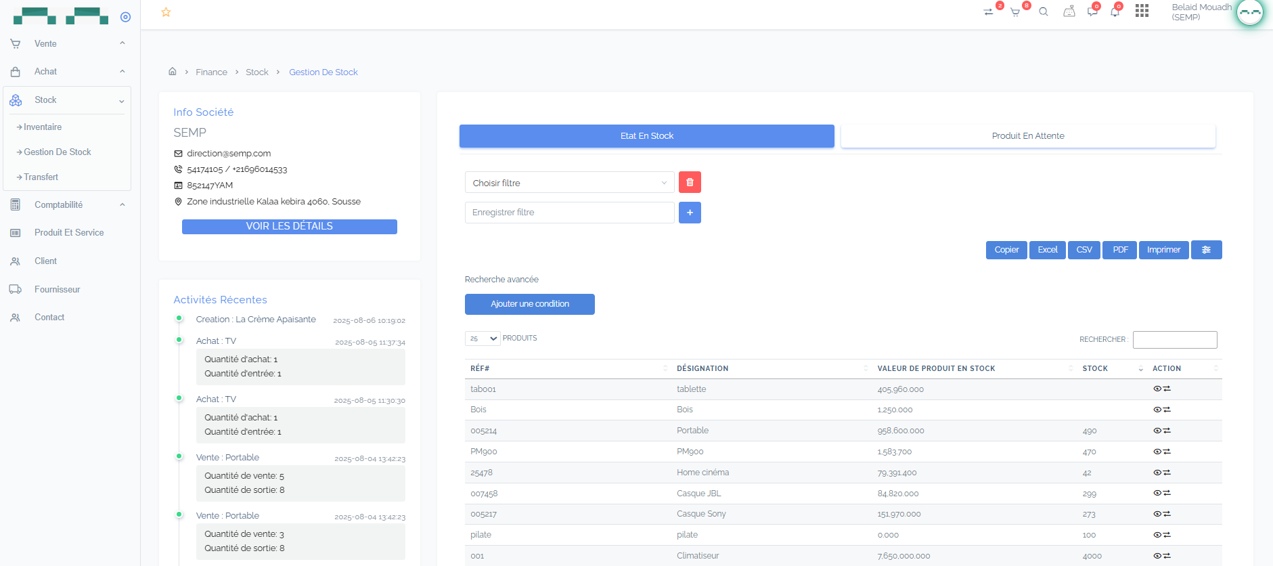The height and width of the screenshot is (566, 1273).
Task: View details eye icon for Portable row
Action: 1157,431
